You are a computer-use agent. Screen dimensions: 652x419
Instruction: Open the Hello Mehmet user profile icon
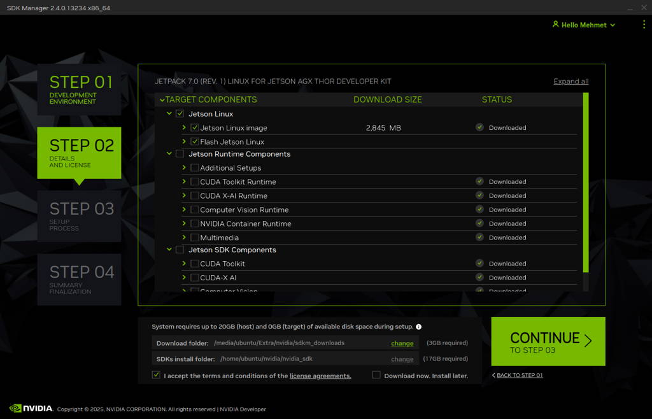(556, 25)
